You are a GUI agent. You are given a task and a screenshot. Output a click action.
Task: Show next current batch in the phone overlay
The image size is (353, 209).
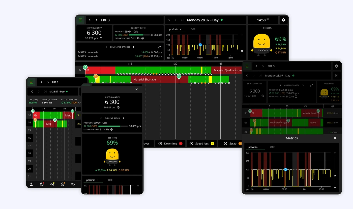coord(123,118)
